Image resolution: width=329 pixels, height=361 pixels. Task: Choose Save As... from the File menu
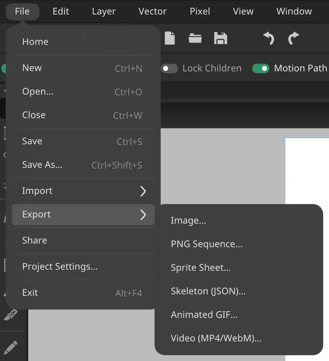[x=83, y=165]
